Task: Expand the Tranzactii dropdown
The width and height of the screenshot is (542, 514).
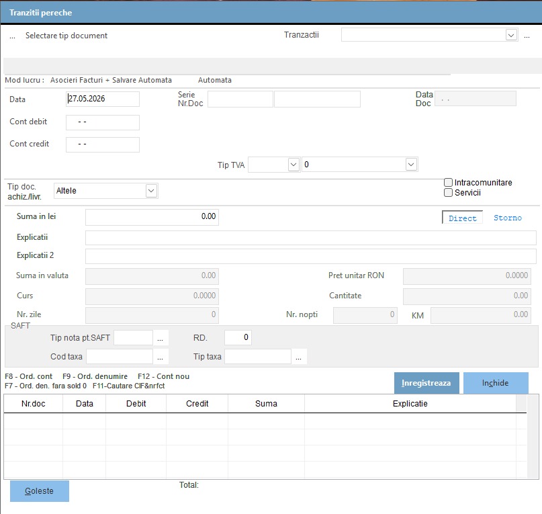Action: (511, 34)
